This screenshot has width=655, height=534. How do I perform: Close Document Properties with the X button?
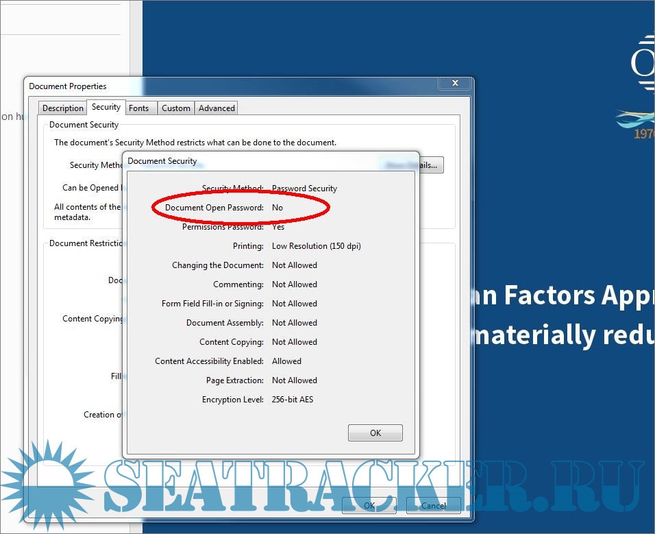pos(455,84)
